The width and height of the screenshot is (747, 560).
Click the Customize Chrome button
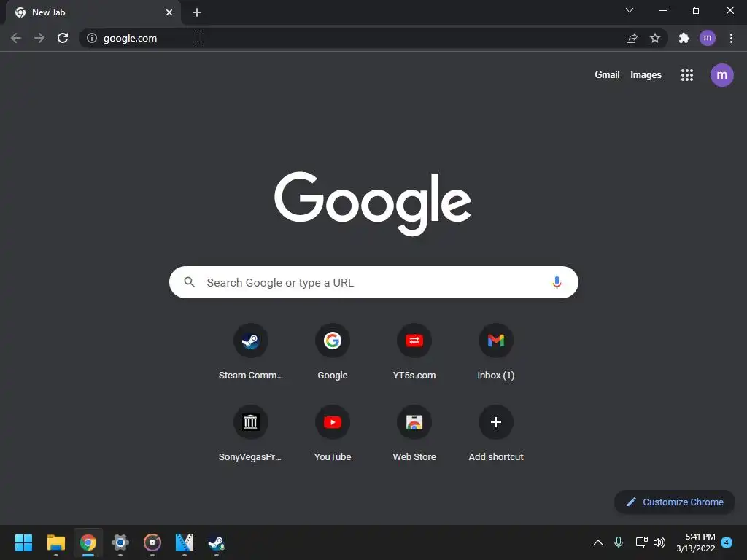click(x=675, y=502)
